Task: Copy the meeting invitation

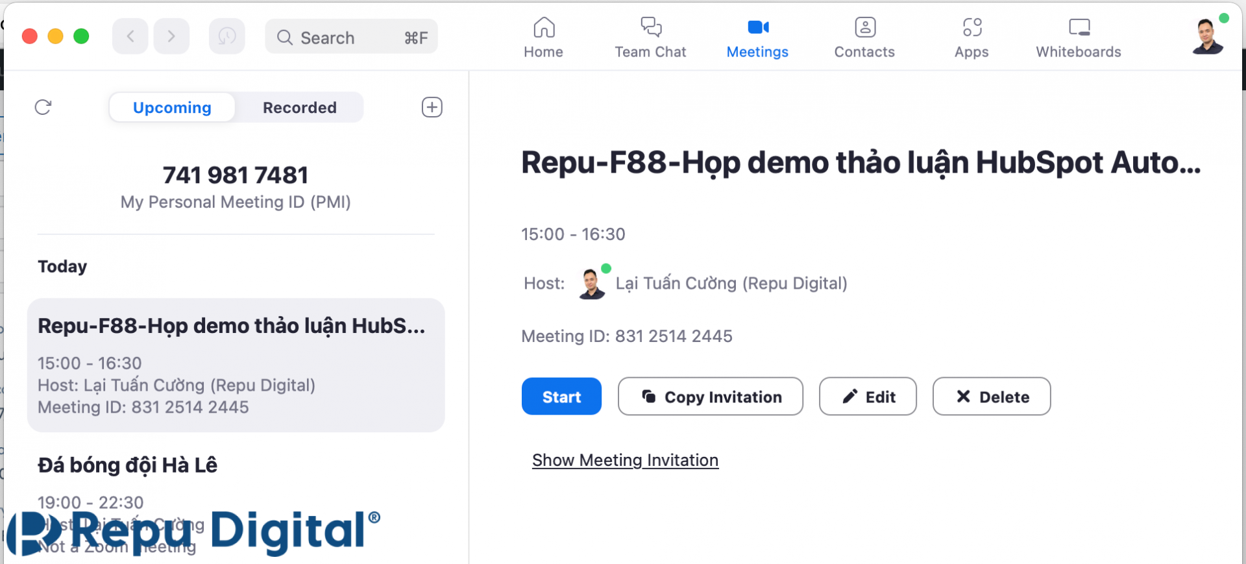Action: [711, 397]
